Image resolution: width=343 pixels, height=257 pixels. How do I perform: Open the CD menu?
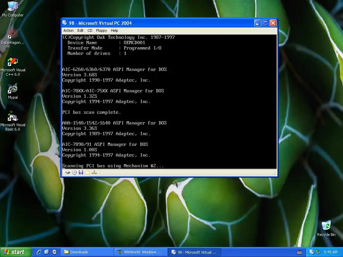90,30
